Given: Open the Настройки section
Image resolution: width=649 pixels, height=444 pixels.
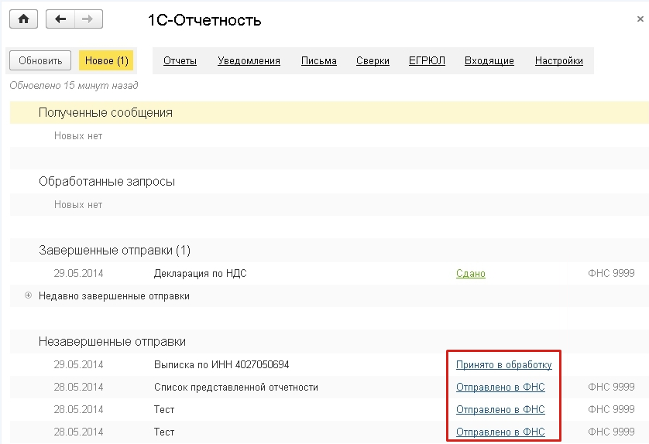Looking at the screenshot, I should [x=558, y=61].
